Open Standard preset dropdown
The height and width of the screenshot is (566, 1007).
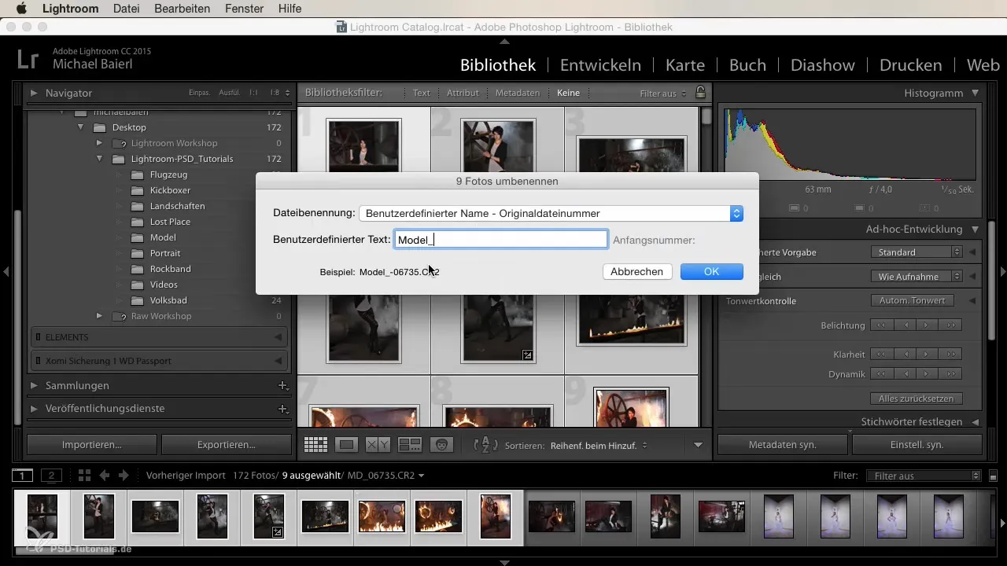click(917, 252)
